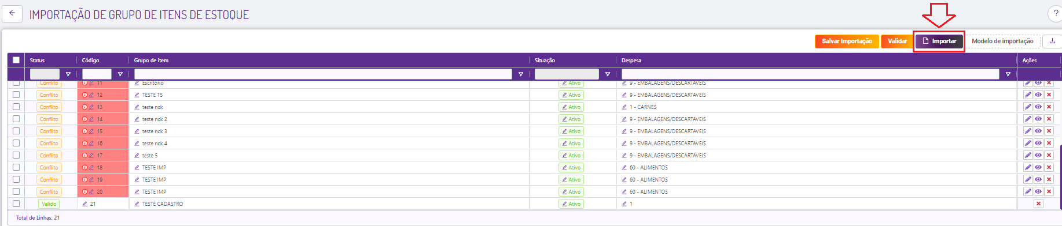The width and height of the screenshot is (1062, 226).
Task: Focus the Código filter text field
Action: click(97, 74)
